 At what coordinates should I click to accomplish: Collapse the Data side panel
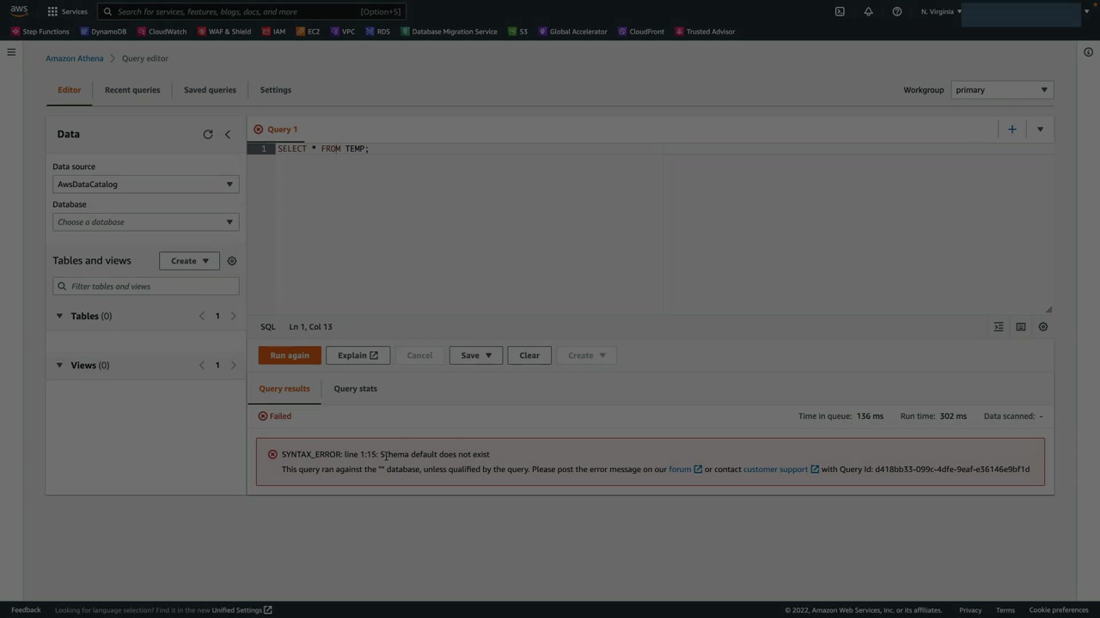(228, 135)
